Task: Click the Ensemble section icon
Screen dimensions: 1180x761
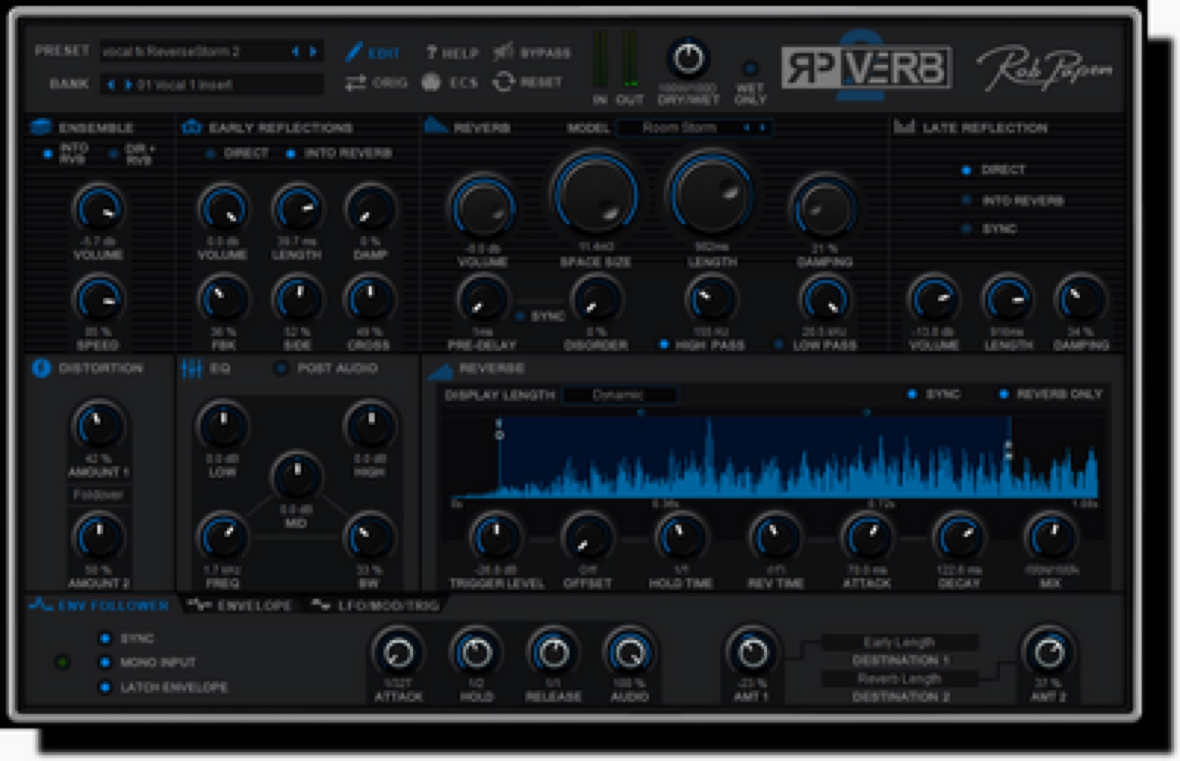Action: [x=41, y=127]
